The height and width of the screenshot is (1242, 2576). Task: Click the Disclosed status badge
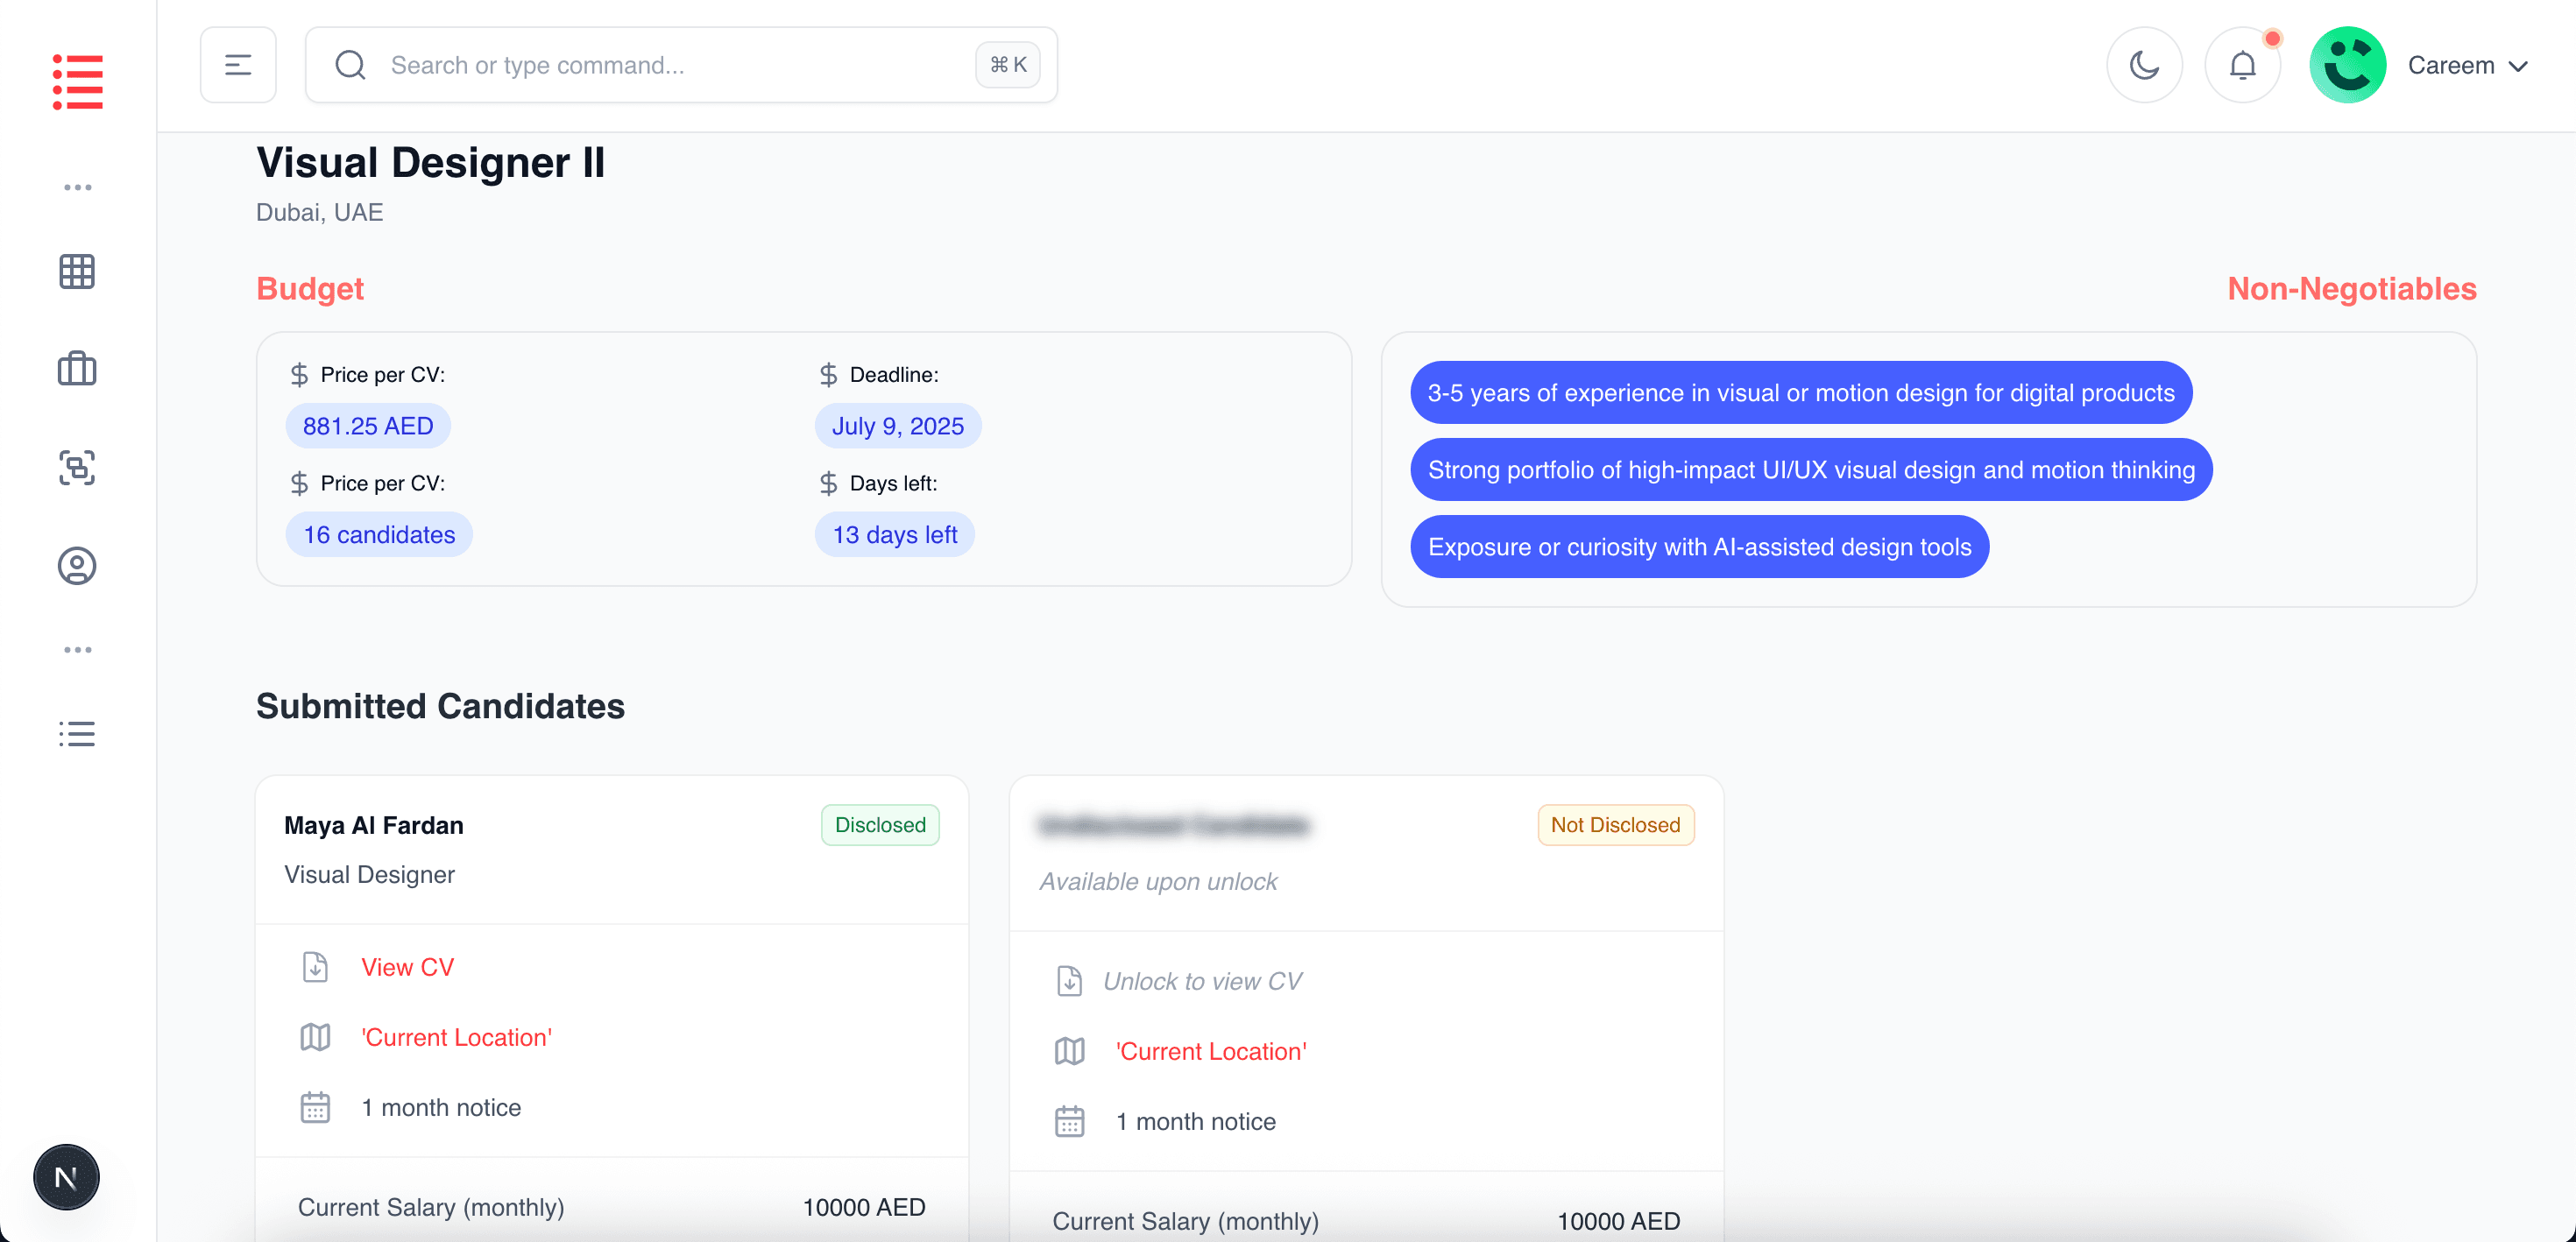pyautogui.click(x=880, y=825)
